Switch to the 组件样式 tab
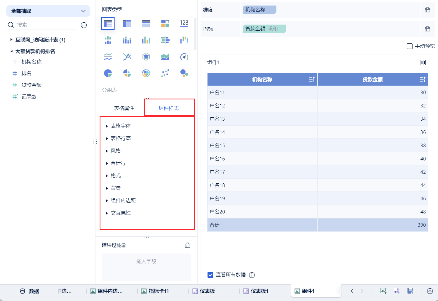 (169, 108)
